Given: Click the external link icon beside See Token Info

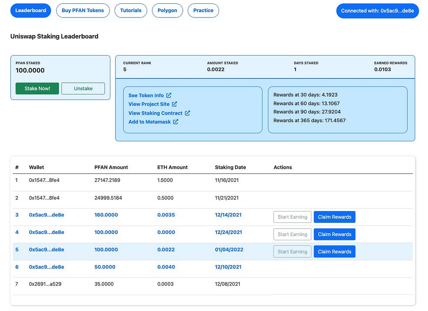Looking at the screenshot, I should pyautogui.click(x=169, y=95).
